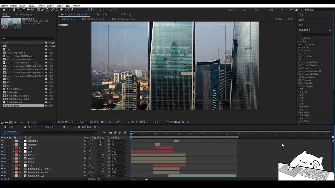Click the 了解 workspace link
The width and height of the screenshot is (335, 188).
[243, 10]
